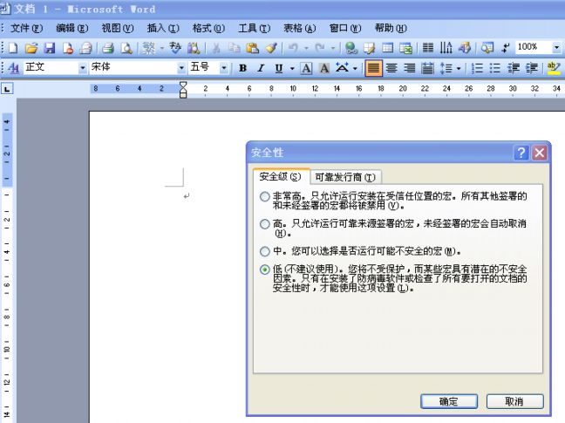
Task: Confirm with the 确定 button
Action: (449, 401)
